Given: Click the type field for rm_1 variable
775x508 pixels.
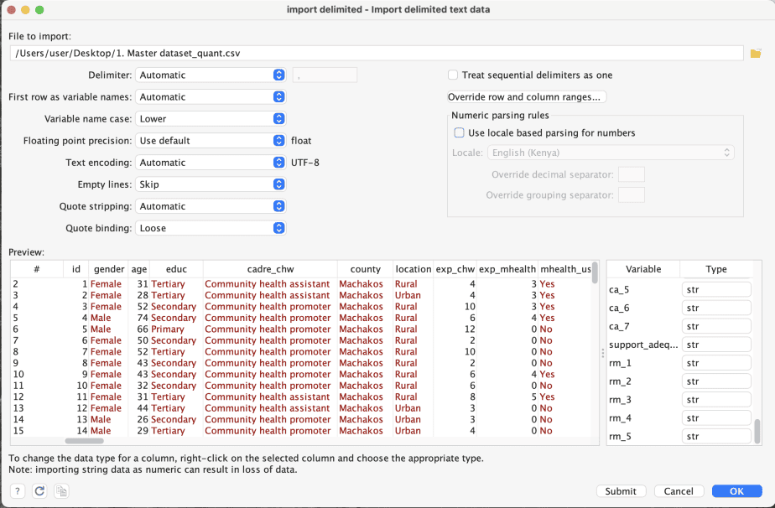Looking at the screenshot, I should coord(715,363).
